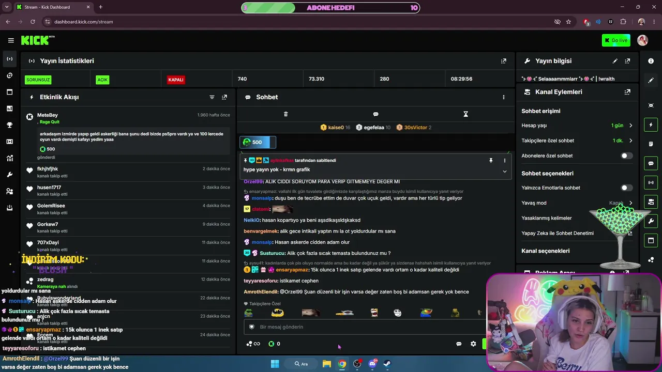Open Chrome tab list dropdown arrow
The width and height of the screenshot is (662, 372).
[x=7, y=7]
